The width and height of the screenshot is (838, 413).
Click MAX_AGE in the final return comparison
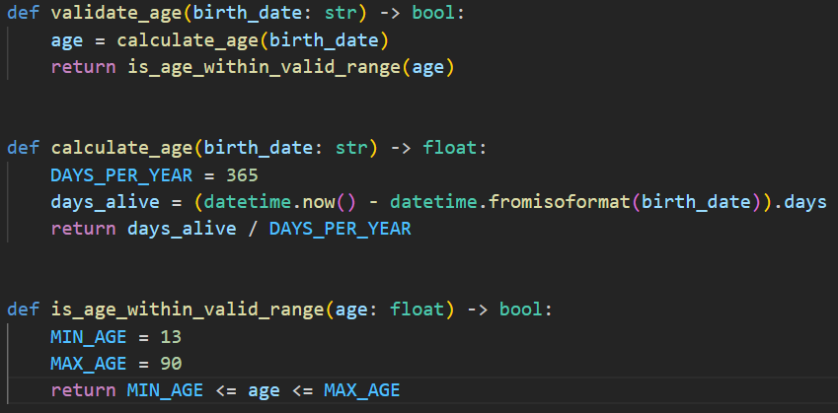[x=361, y=390]
